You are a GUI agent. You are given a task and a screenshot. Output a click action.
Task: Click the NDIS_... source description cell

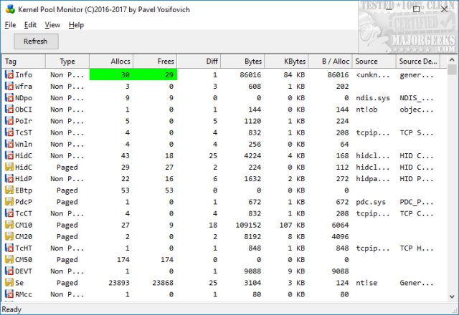pos(416,98)
